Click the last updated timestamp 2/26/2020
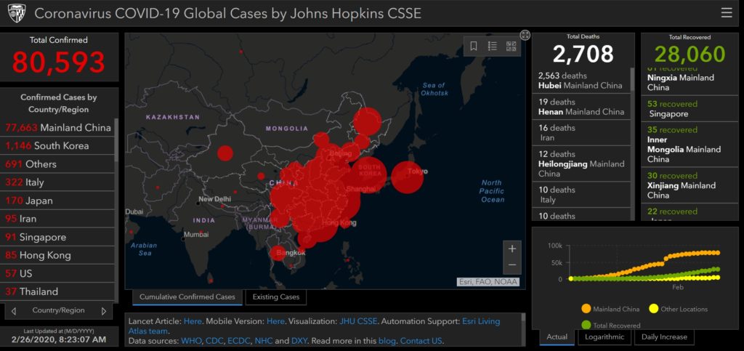 pos(59,339)
